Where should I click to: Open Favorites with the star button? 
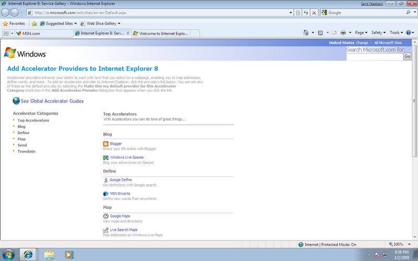click(14, 23)
